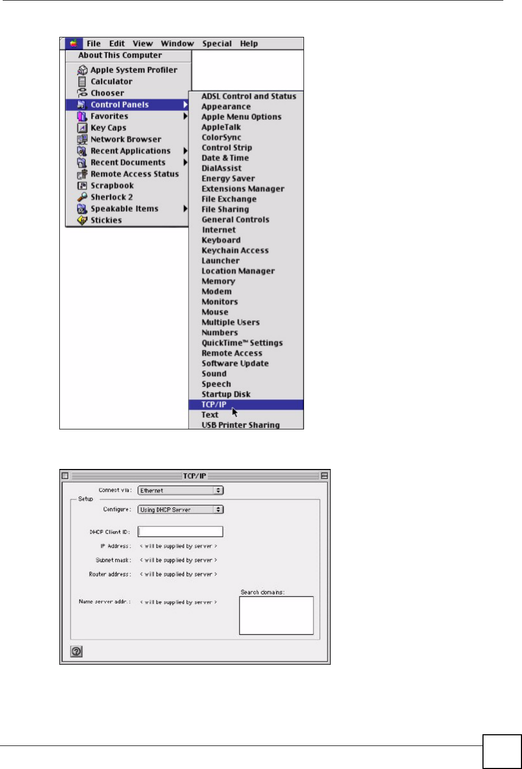Click the Key Caps icon
Screen dimensions: 522x769
[82, 128]
